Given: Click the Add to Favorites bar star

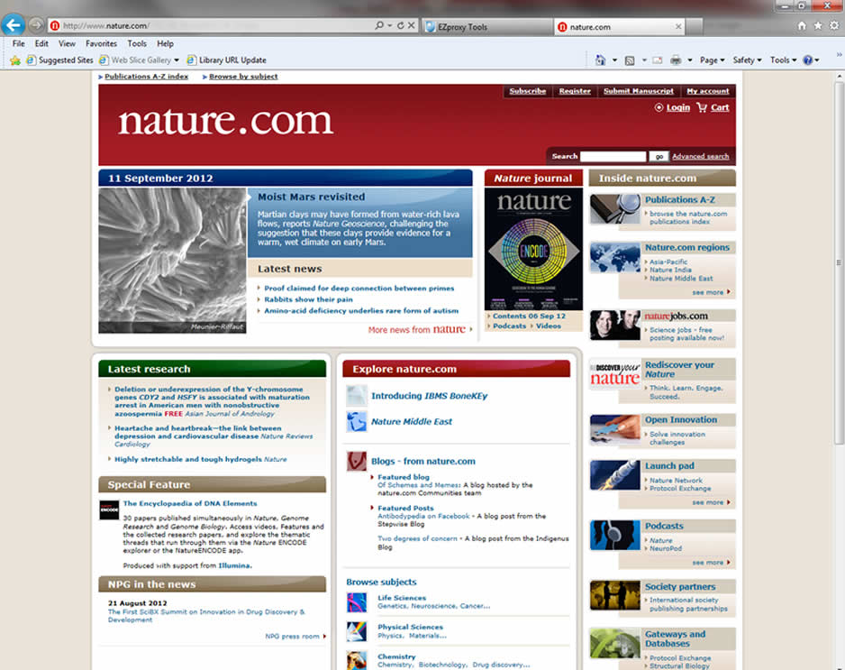Looking at the screenshot, I should (15, 60).
